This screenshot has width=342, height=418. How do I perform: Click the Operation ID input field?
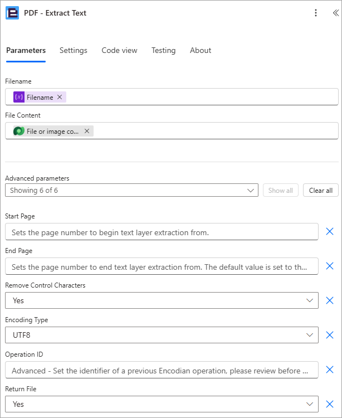pos(162,370)
